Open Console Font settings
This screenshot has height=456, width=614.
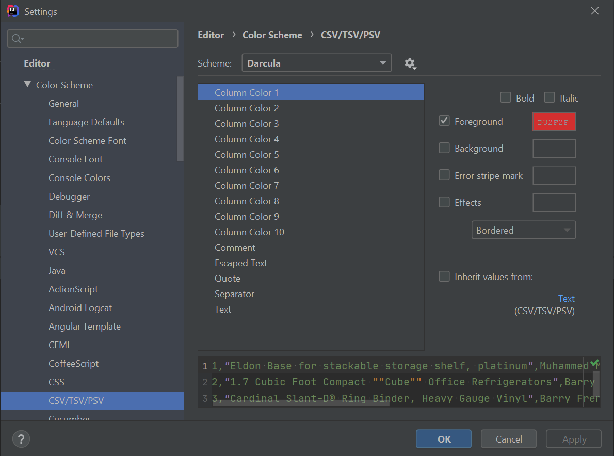coord(75,159)
